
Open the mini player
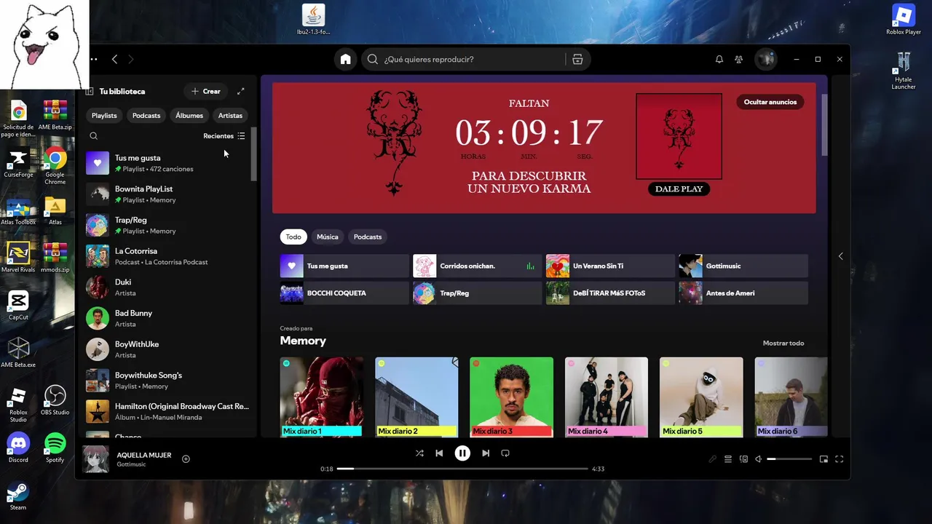click(824, 459)
